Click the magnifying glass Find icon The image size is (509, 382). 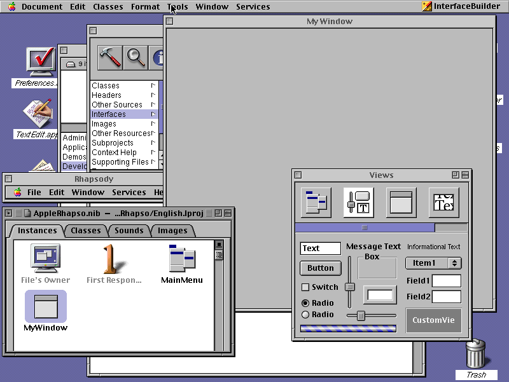coord(136,58)
